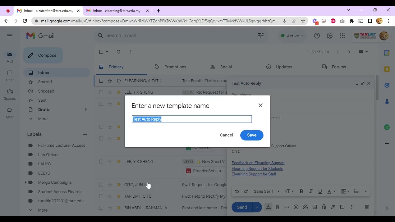Open the Active status dropdown
The image size is (395, 222).
tap(292, 36)
